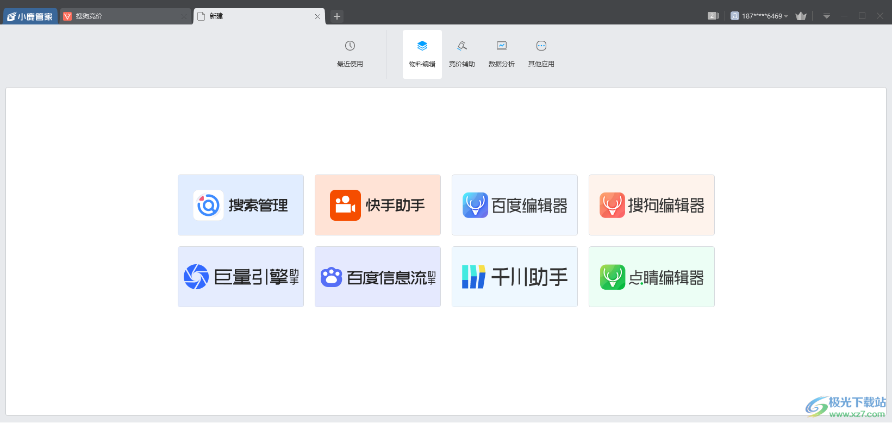Show the 其他应用 category
The height and width of the screenshot is (423, 892).
point(541,54)
